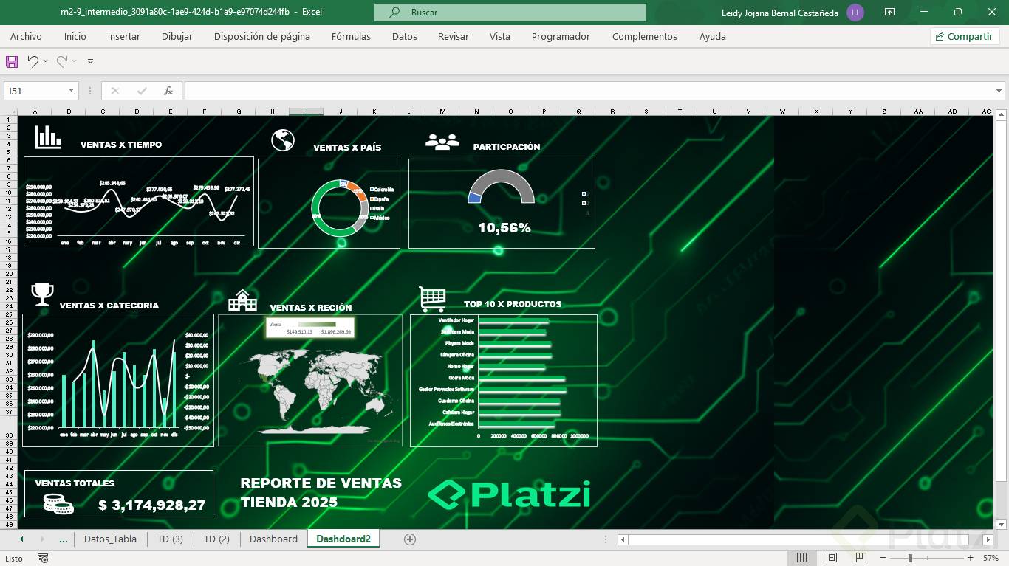Select the Ventas x País donut chart
Viewport: 1009px width, 566px height.
point(340,207)
